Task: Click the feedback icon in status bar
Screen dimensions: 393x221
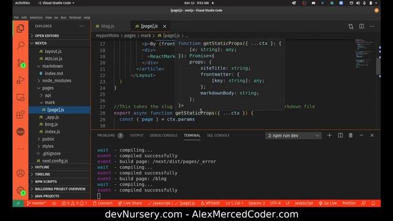Action: coord(364,203)
